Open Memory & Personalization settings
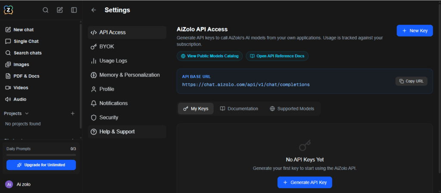This screenshot has height=193, width=441. point(127,75)
